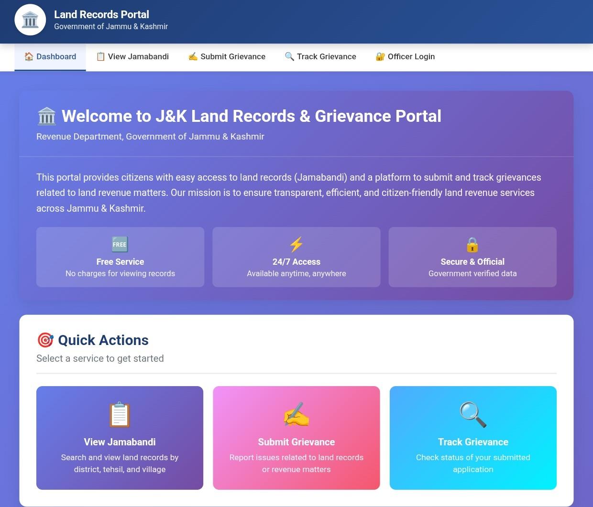This screenshot has height=507, width=593.
Task: Click 'Government of Jammu & Kashmir' header subtitle
Action: 111,27
